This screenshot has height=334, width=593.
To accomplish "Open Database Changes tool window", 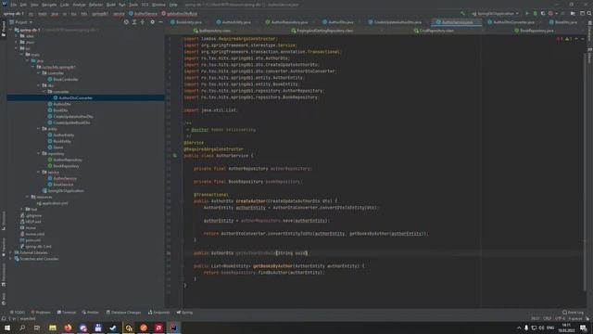I will click(x=123, y=313).
